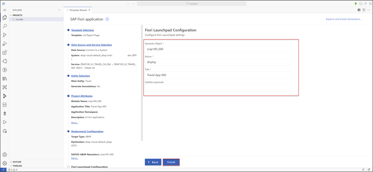
Task: Open the Project Attributes step link
Action: point(82,96)
